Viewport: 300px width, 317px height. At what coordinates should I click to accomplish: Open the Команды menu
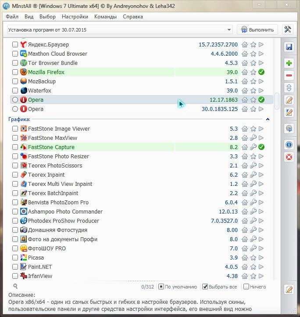[x=105, y=17]
